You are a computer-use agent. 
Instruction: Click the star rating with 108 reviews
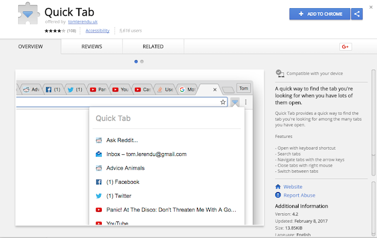(x=60, y=31)
